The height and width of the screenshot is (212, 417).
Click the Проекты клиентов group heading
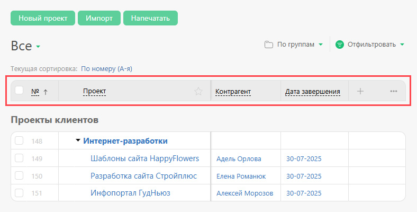coord(55,120)
